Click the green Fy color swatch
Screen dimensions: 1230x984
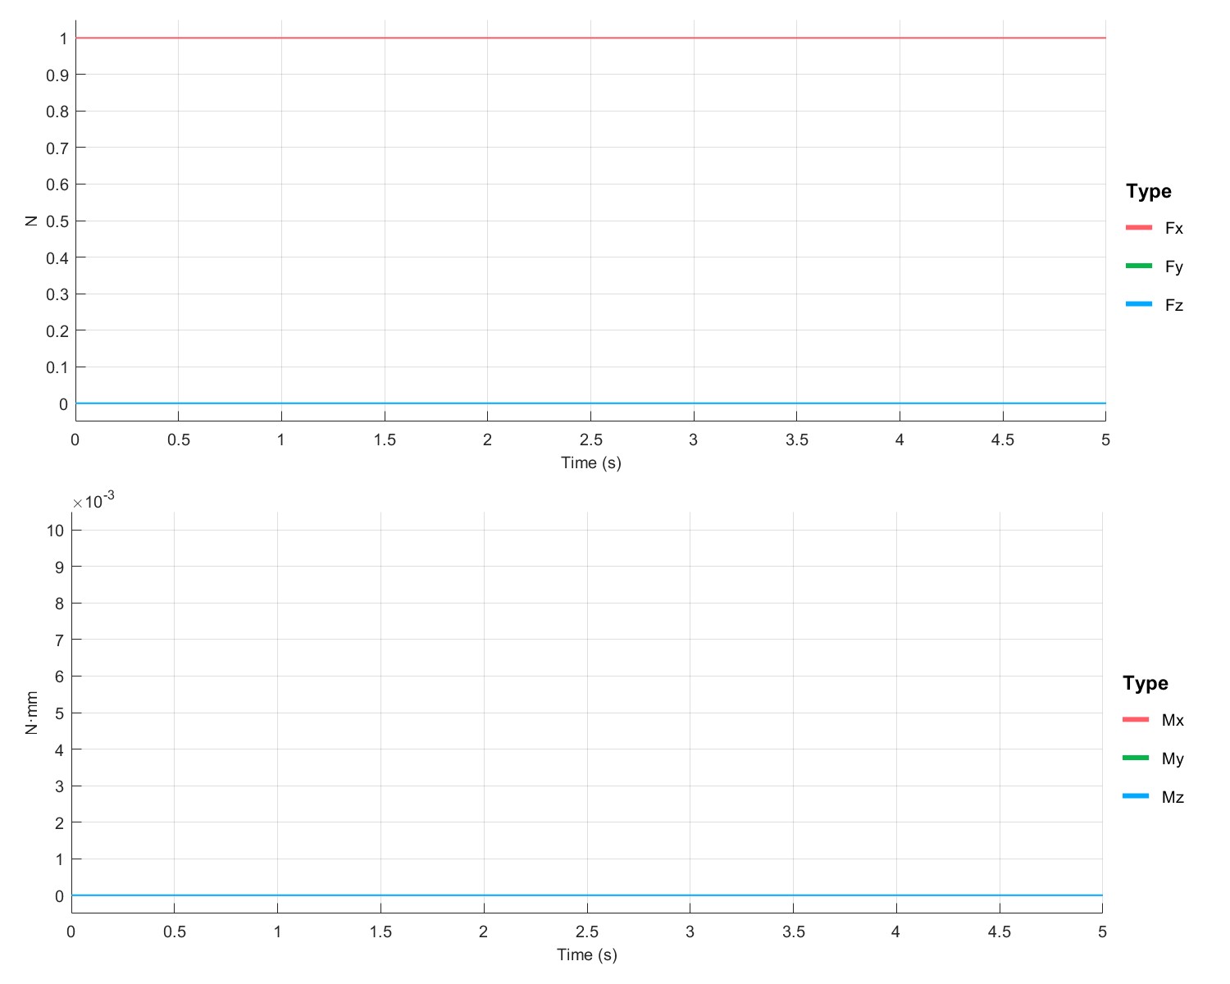(x=1139, y=266)
